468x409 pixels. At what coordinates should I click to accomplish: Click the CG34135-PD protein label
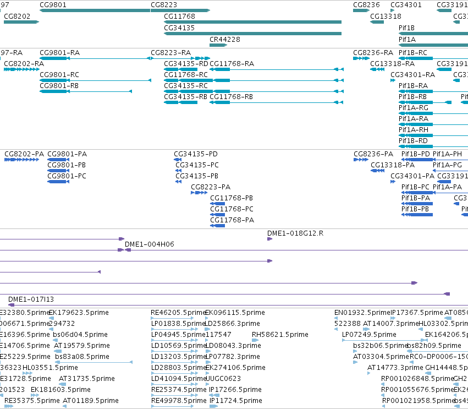(196, 154)
